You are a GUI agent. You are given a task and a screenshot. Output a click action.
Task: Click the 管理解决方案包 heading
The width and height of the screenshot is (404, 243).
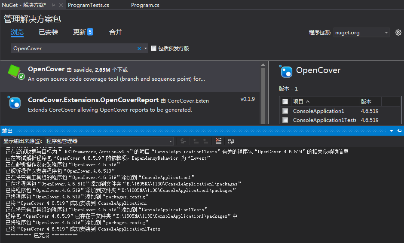click(33, 19)
